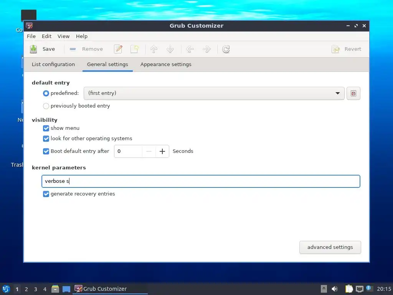Screen dimensions: 393x295
Task: Click the move down arrow icon
Action: (170, 49)
